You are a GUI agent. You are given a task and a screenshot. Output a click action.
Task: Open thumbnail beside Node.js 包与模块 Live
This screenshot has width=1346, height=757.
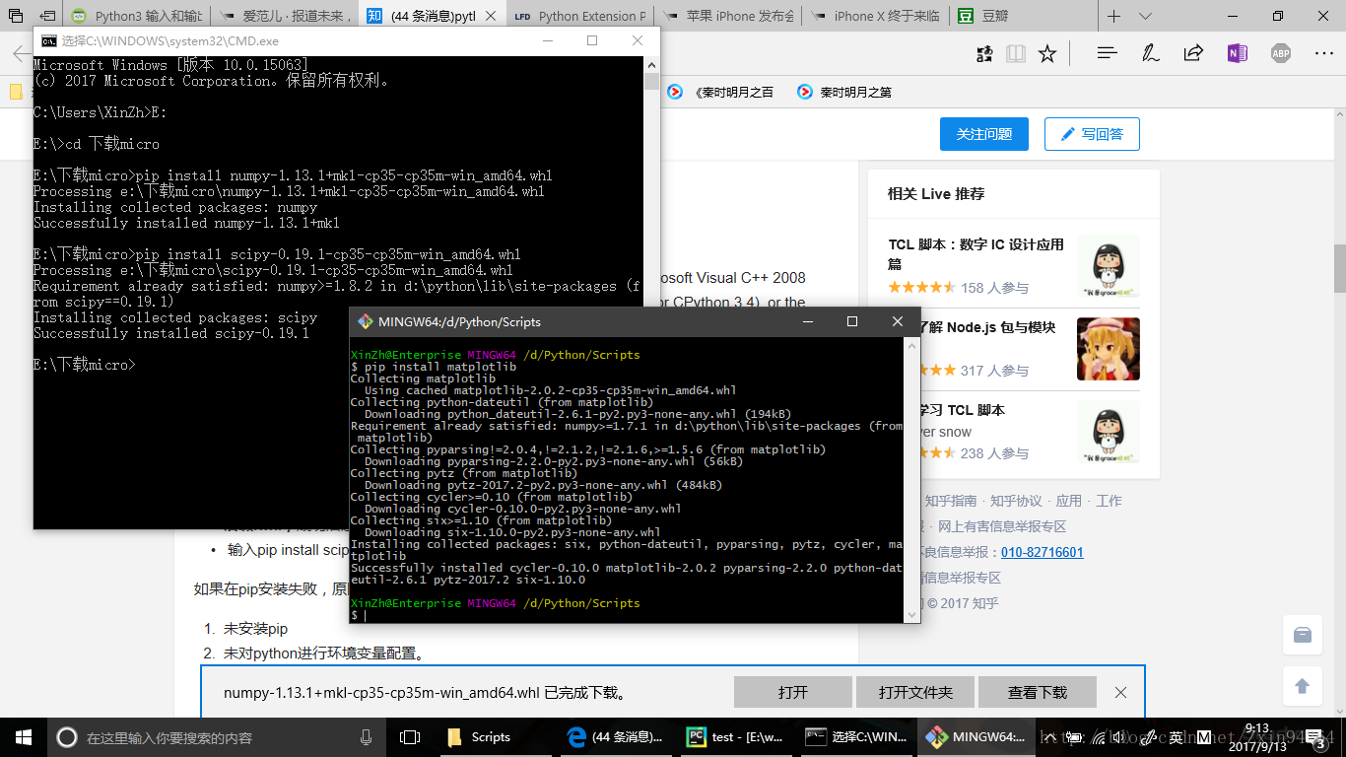pos(1109,349)
